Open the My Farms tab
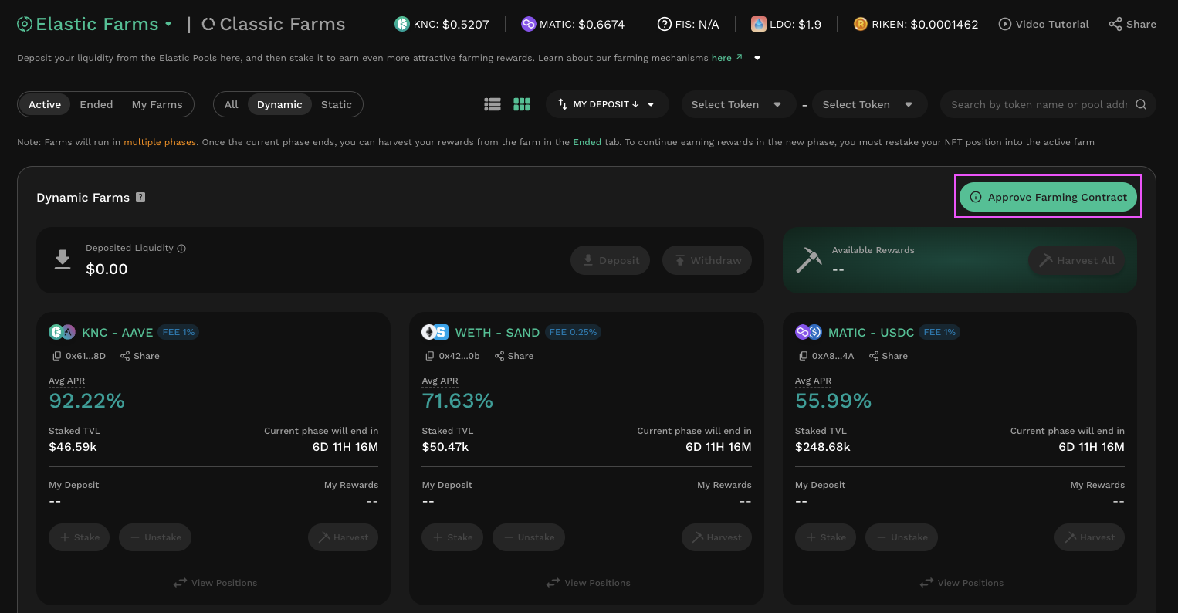 pos(157,105)
